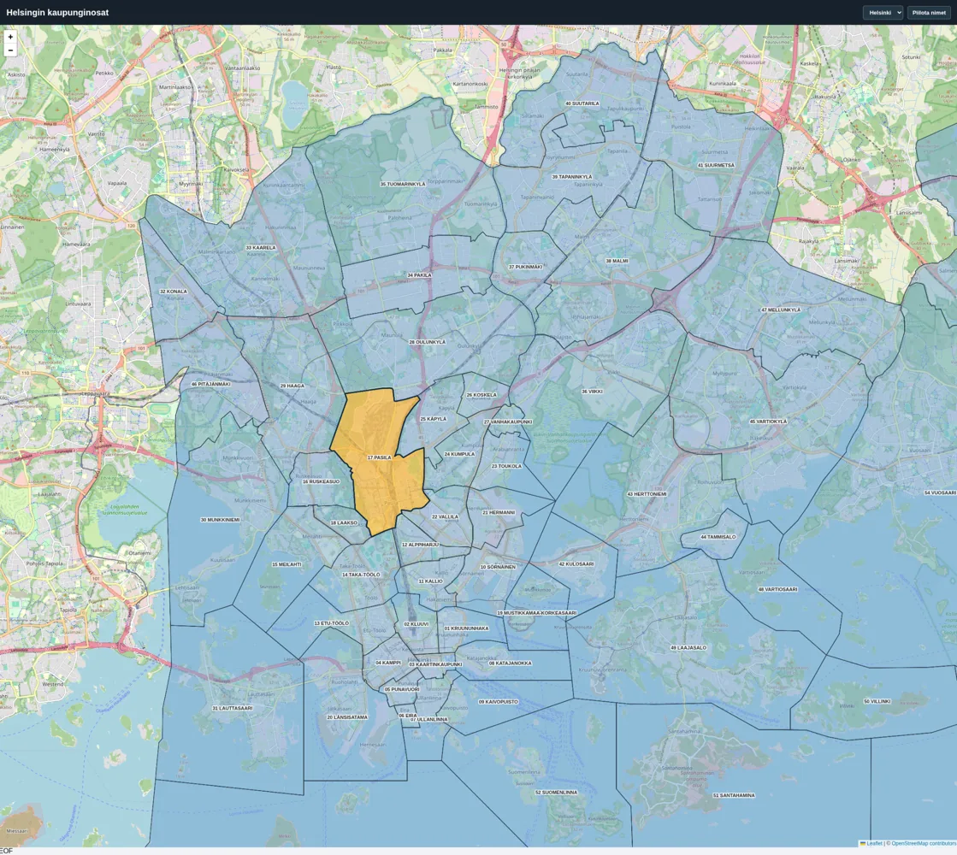
Task: Zoom out the map with minus button
Action: [x=10, y=50]
